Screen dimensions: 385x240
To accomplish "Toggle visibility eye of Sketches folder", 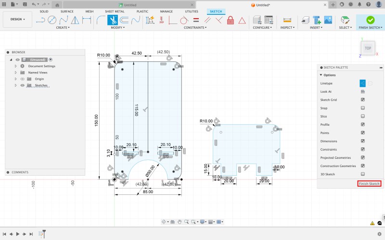I will (22, 85).
